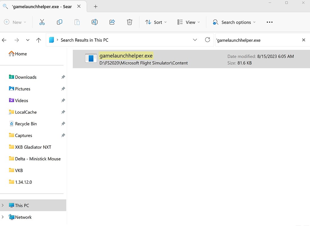Expand Search options menu
The image size is (310, 226).
click(x=234, y=22)
